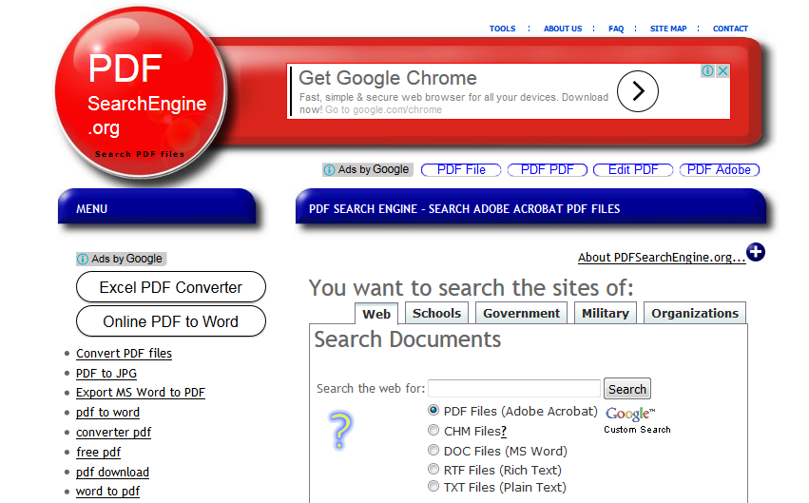Open the Convert PDF files link
This screenshot has width=809, height=503.
[x=124, y=354]
